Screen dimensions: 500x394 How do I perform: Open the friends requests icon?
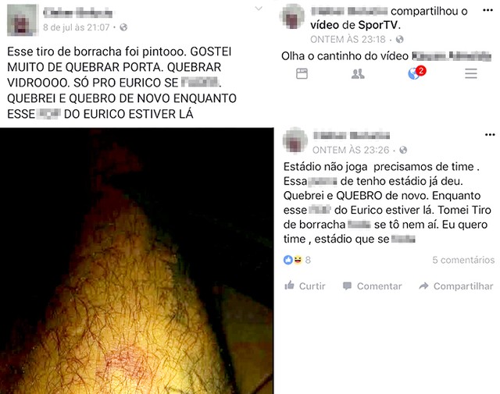[x=358, y=74]
